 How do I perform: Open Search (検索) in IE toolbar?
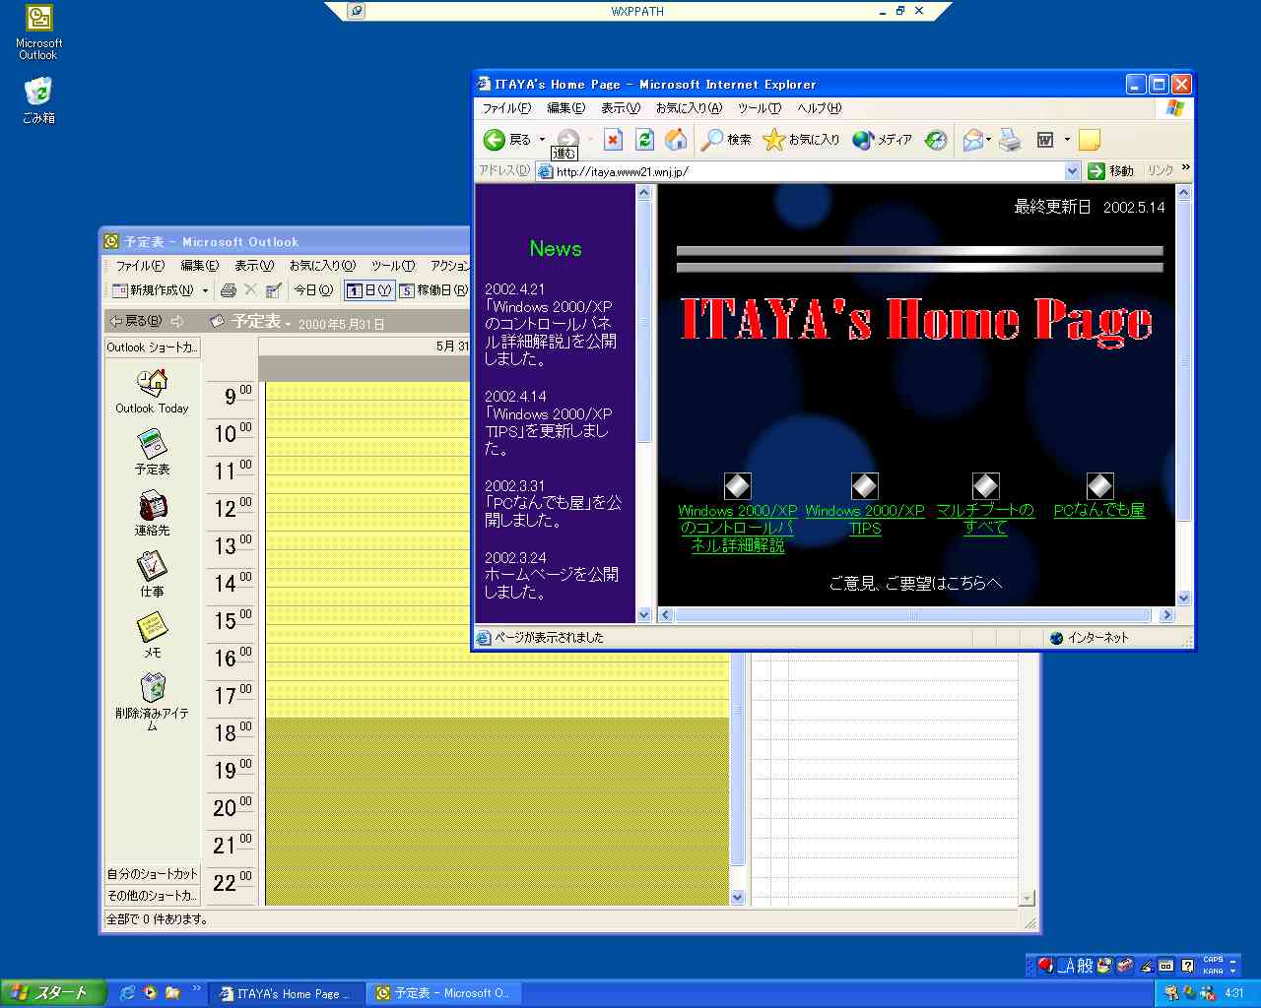point(726,140)
